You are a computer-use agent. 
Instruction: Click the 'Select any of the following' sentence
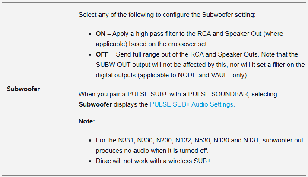point(167,15)
